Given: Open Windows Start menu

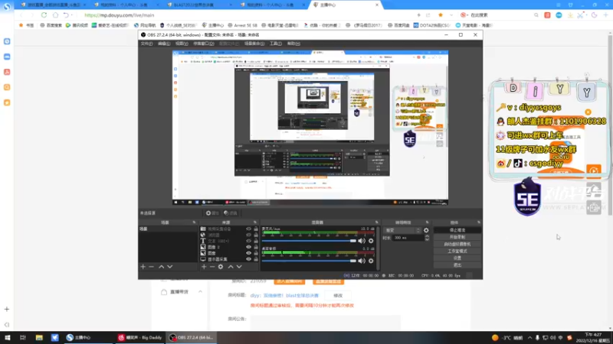Looking at the screenshot, I should point(8,337).
